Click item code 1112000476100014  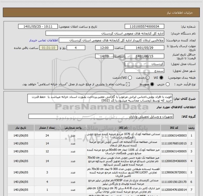(x=174, y=190)
